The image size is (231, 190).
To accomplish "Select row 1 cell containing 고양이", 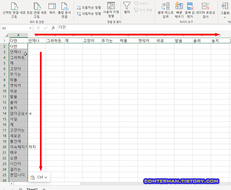I will 92,41.
